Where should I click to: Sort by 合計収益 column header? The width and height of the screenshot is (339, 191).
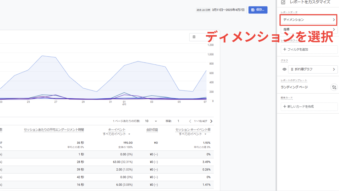[152, 130]
